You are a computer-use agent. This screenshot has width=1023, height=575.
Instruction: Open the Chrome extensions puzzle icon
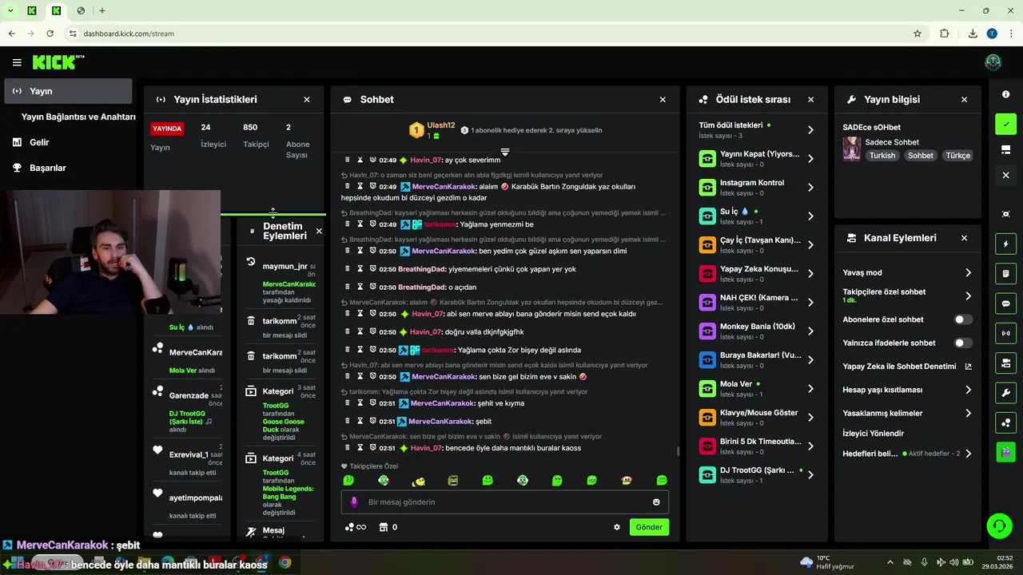pos(945,34)
